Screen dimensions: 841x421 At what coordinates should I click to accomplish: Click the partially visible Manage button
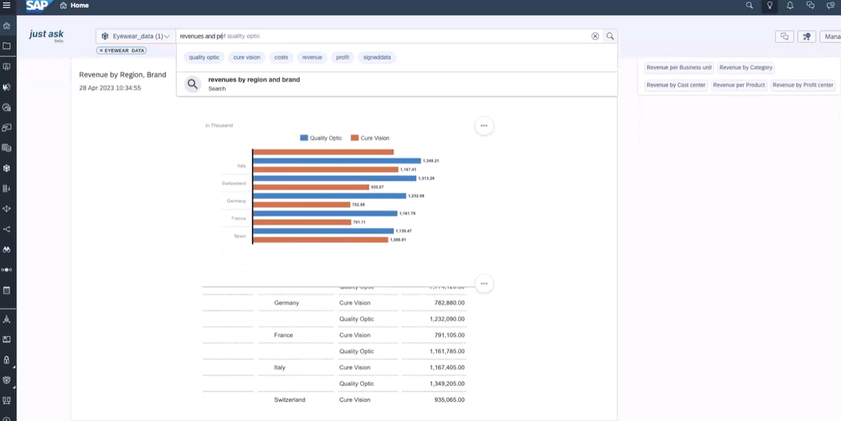coord(832,36)
